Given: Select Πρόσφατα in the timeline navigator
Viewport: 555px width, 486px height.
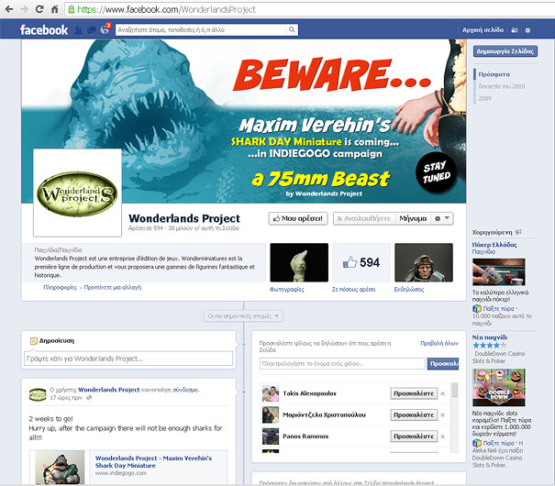Looking at the screenshot, I should [x=494, y=74].
